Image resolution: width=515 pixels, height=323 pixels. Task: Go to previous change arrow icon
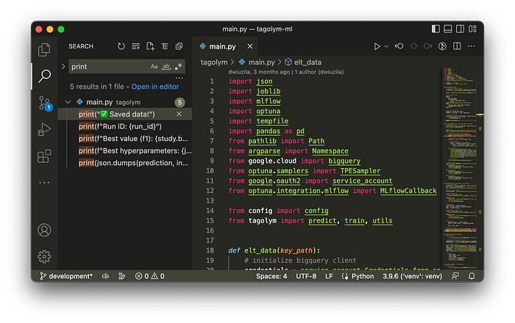(399, 46)
